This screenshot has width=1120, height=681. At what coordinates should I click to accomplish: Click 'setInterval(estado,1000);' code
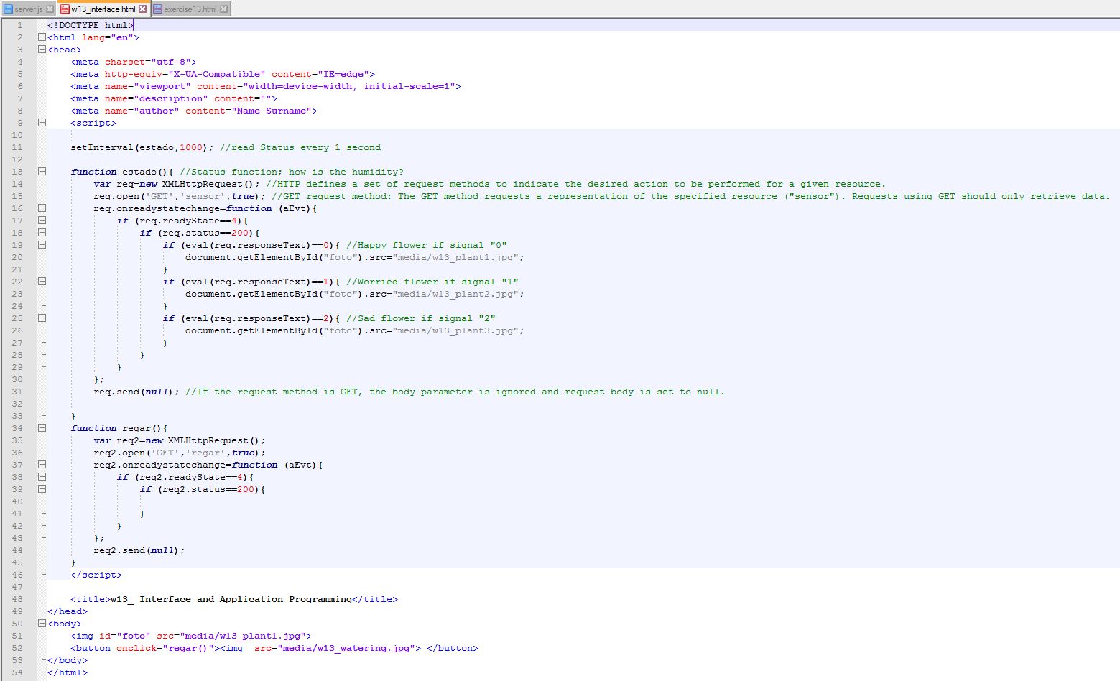click(142, 147)
